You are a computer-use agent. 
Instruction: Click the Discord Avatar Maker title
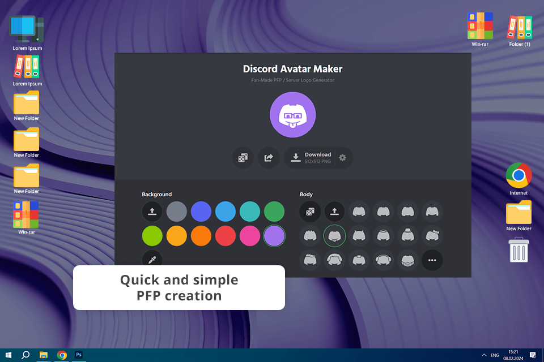point(293,69)
